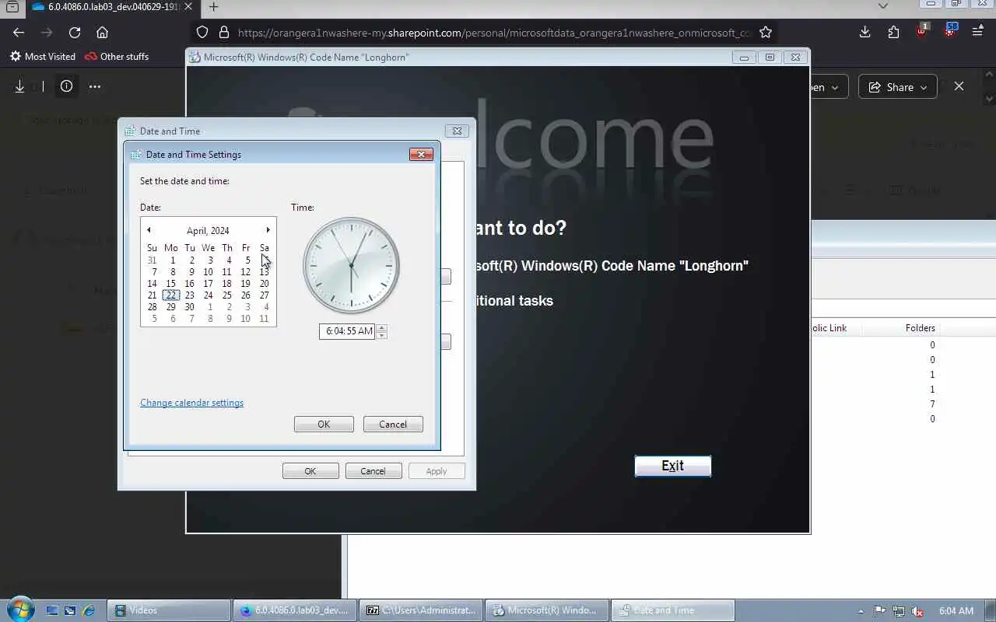Go back in the browser
The height and width of the screenshot is (622, 996).
click(x=19, y=33)
